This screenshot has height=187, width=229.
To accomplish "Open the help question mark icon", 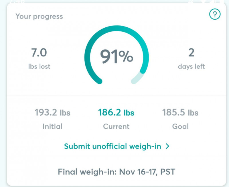I will click(x=215, y=14).
